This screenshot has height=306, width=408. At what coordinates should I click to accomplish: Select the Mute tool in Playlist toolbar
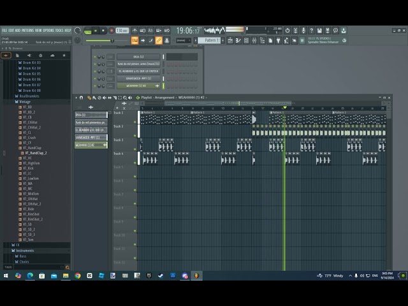coord(105,98)
